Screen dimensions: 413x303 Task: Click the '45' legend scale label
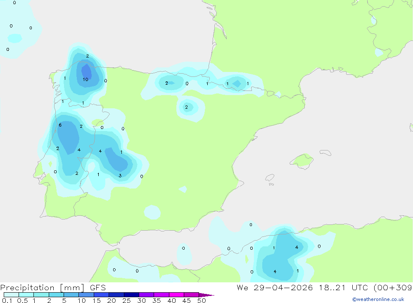point(187,301)
